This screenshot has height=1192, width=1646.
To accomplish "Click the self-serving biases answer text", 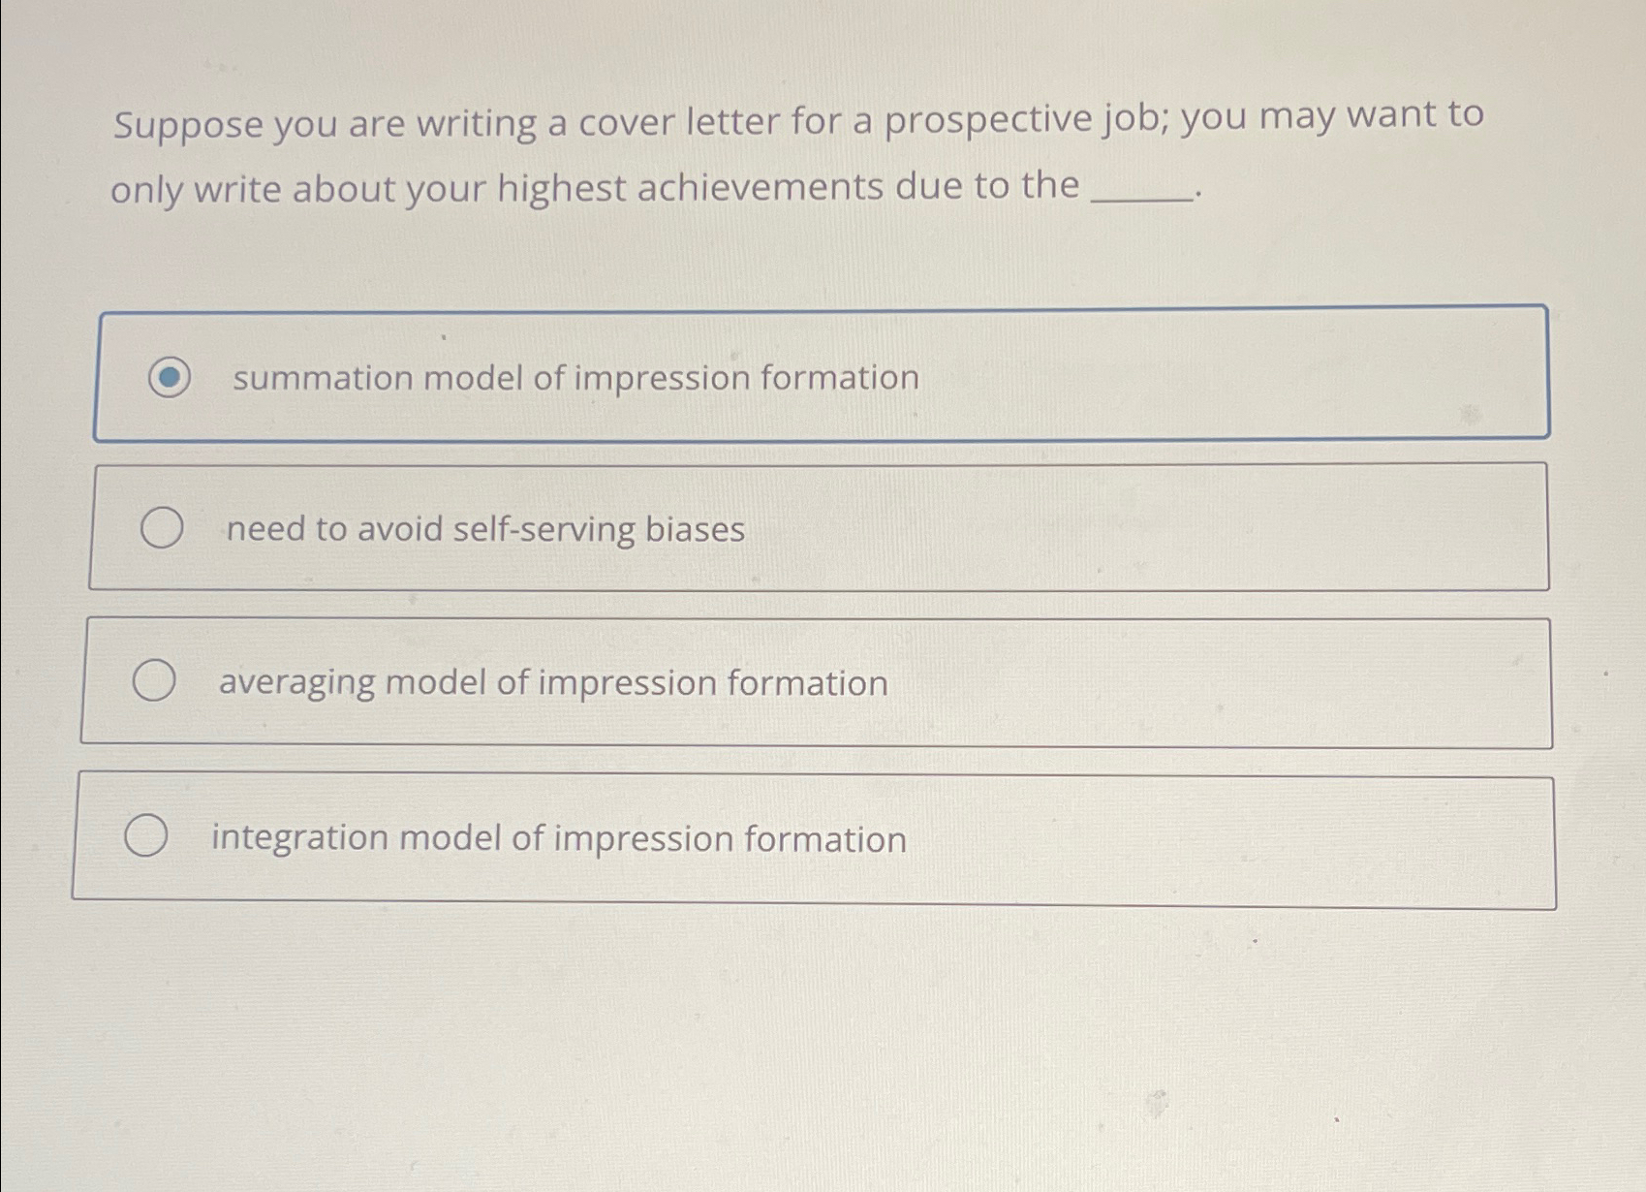I will click(484, 529).
